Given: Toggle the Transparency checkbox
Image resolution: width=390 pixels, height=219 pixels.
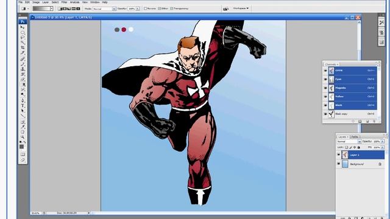Looking at the screenshot, I should coord(172,9).
